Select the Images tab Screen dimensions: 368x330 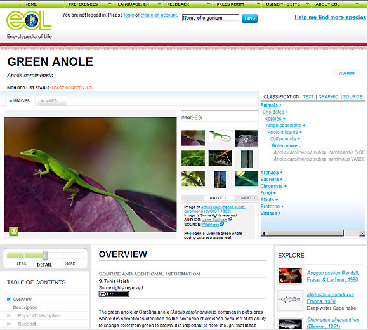point(20,101)
